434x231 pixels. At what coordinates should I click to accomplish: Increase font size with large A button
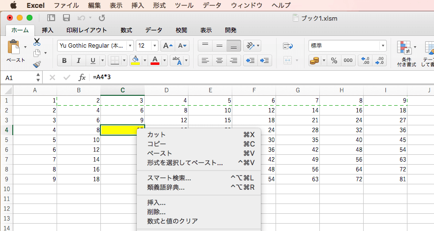[x=168, y=46]
